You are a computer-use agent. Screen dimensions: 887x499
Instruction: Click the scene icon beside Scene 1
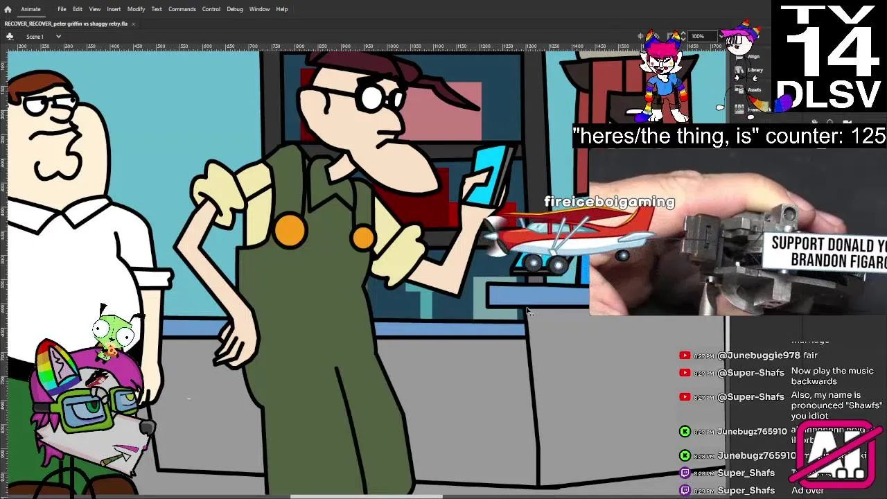[10, 36]
